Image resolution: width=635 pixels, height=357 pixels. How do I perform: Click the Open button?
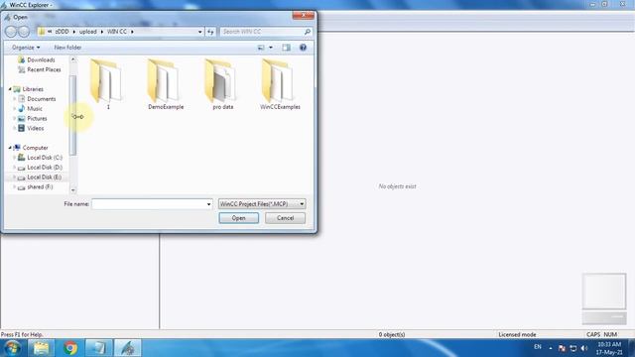(238, 218)
